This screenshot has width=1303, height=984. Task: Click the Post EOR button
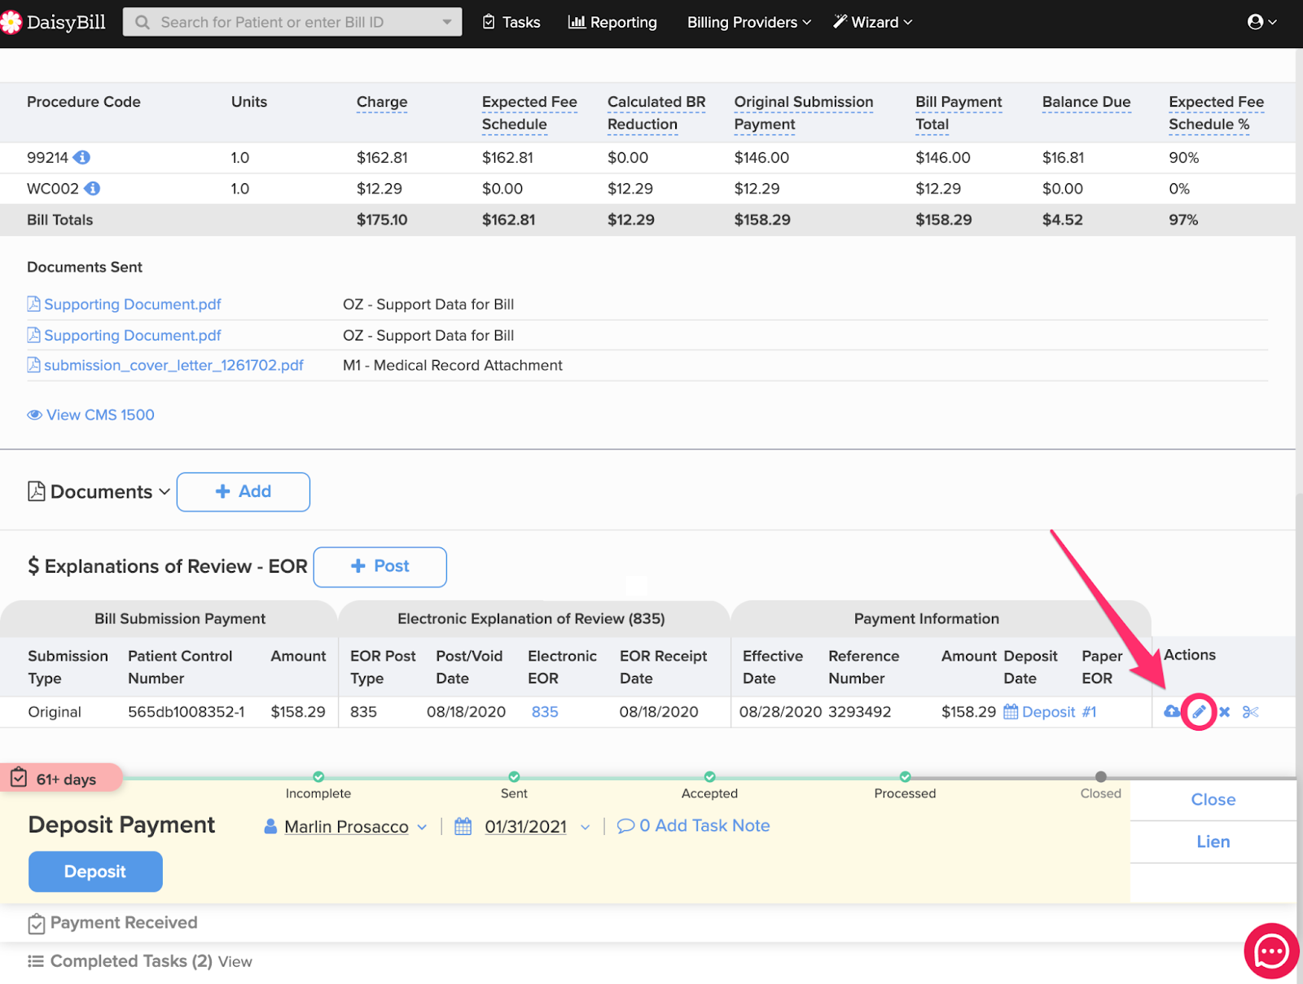(x=379, y=566)
